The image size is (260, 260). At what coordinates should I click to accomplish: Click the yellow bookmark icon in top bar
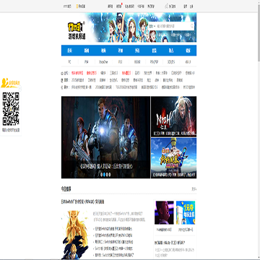(x=77, y=6)
